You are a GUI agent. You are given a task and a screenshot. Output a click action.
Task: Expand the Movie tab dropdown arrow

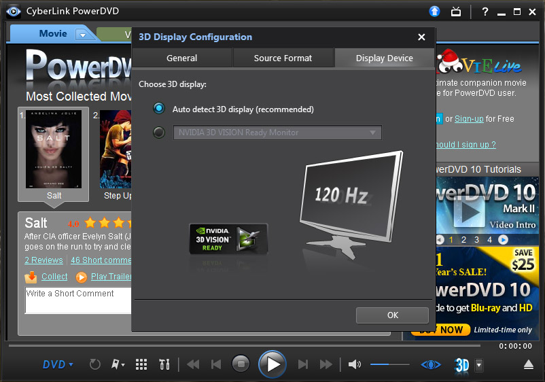tap(83, 35)
